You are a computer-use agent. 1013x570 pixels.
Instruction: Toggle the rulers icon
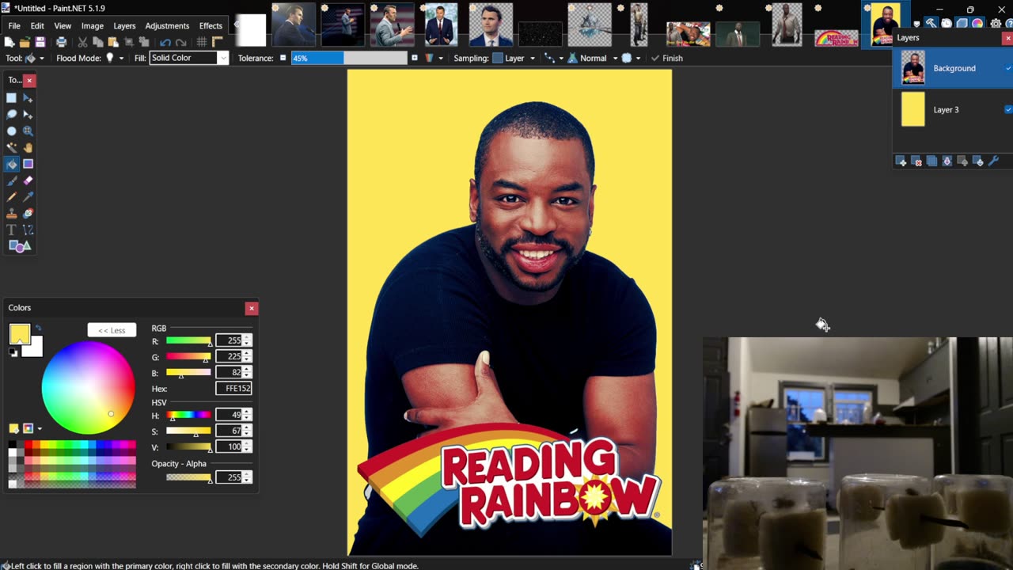click(x=218, y=42)
